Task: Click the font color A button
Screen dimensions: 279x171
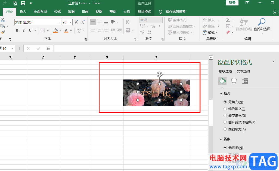Action: point(66,30)
